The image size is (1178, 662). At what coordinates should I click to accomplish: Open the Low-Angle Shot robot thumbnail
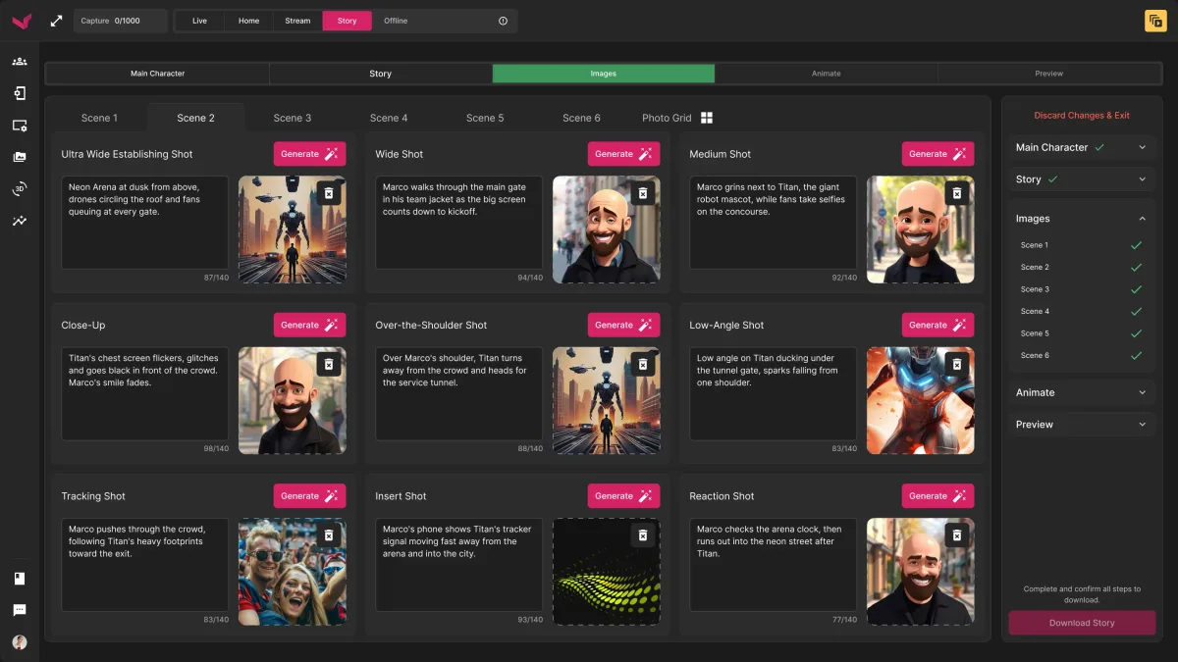point(921,400)
